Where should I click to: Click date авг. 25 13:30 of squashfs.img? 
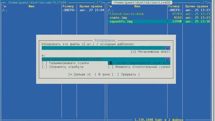(198, 22)
